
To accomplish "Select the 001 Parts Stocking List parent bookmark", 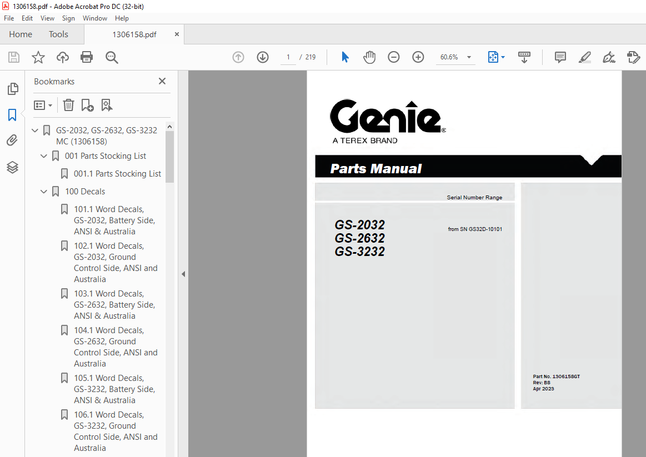I will click(x=106, y=156).
